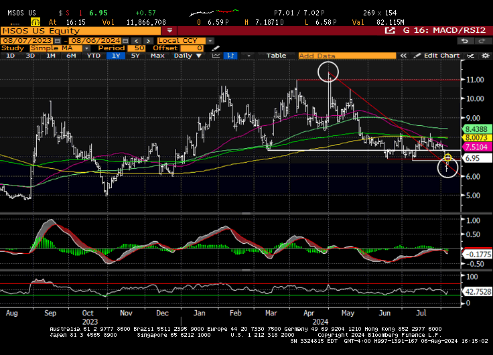The height and width of the screenshot is (355, 493).
Task: Click the price change +0.57 value
Action: [x=145, y=13]
